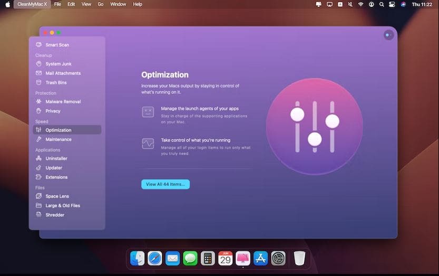Open Mail from the Dock
The image size is (439, 276).
pyautogui.click(x=172, y=259)
